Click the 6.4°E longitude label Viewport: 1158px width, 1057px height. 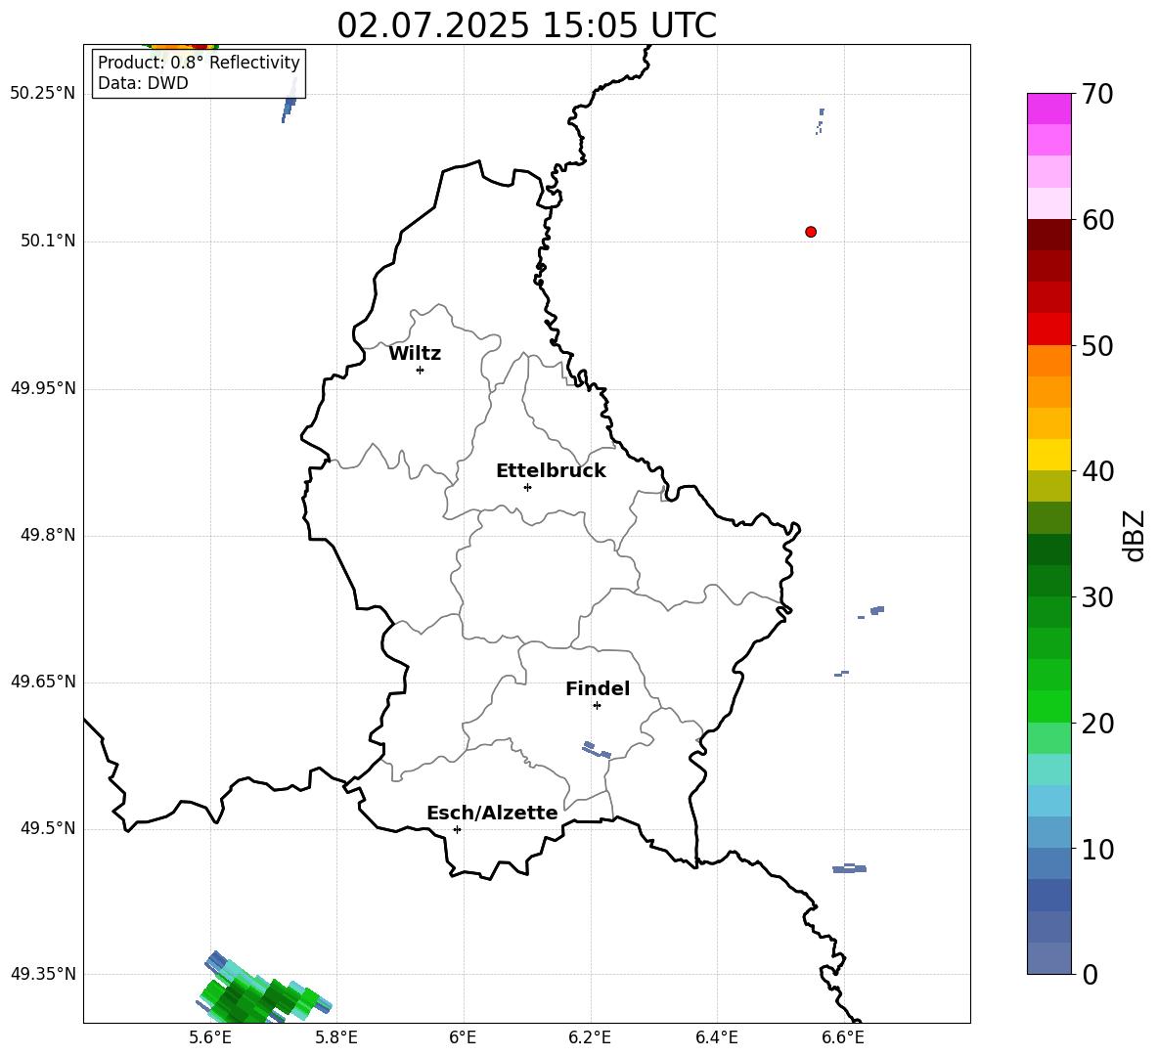716,1037
